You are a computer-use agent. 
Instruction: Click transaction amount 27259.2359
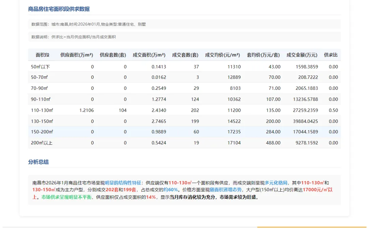coord(306,110)
